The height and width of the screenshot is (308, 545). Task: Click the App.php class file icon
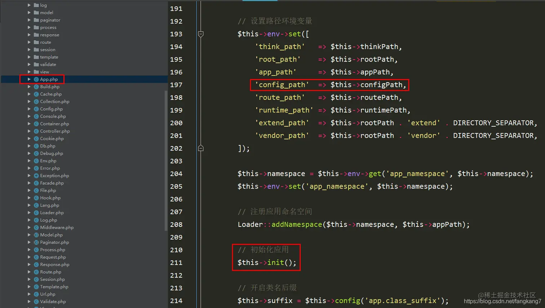coord(36,79)
